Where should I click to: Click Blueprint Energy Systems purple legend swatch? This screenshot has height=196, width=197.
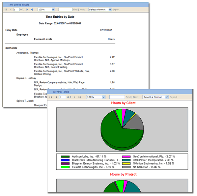[65, 164]
